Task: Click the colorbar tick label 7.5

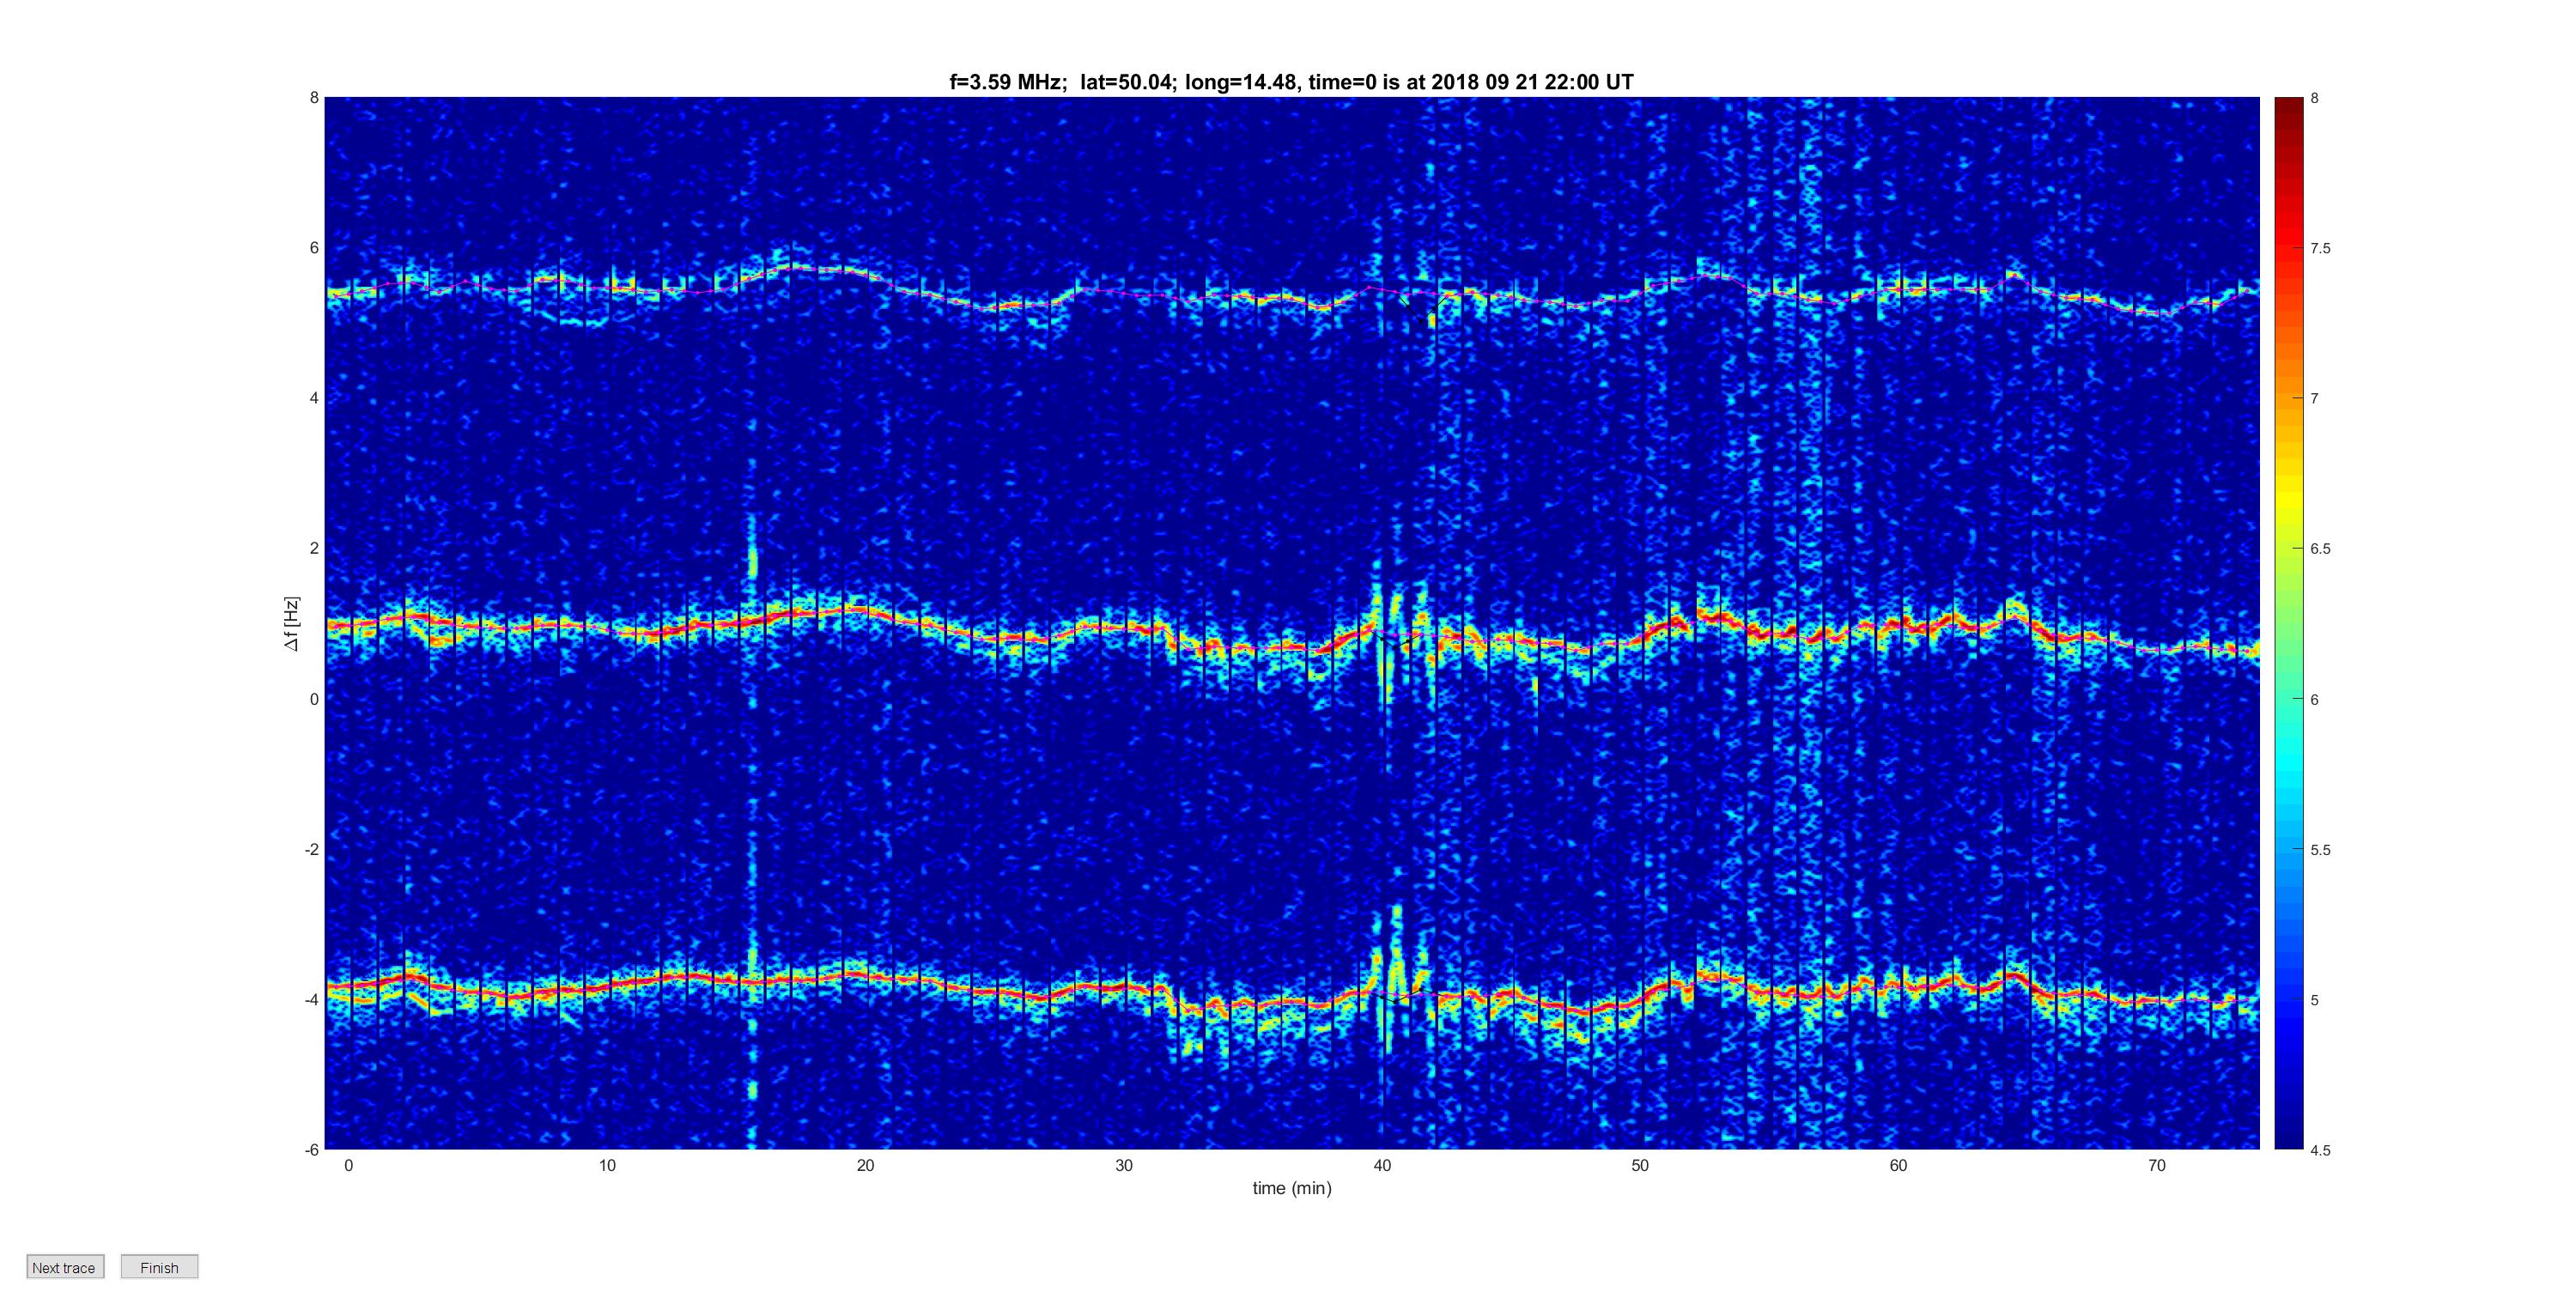Action: pos(2320,249)
